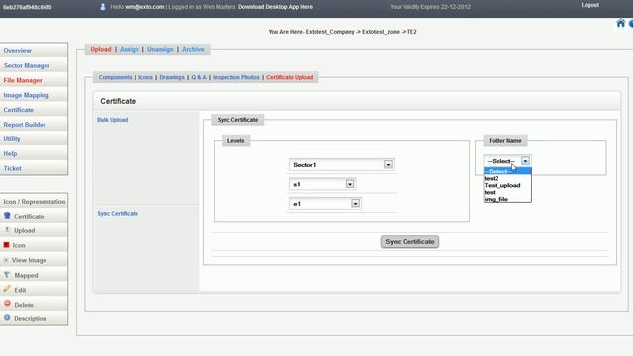The image size is (633, 356).
Task: Click Download Desktop App Here link
Action: [275, 7]
